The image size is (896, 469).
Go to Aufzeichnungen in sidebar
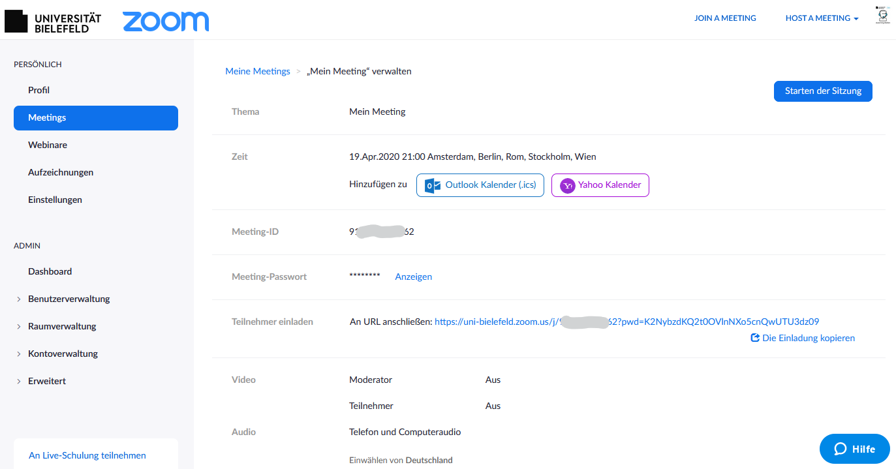(61, 172)
